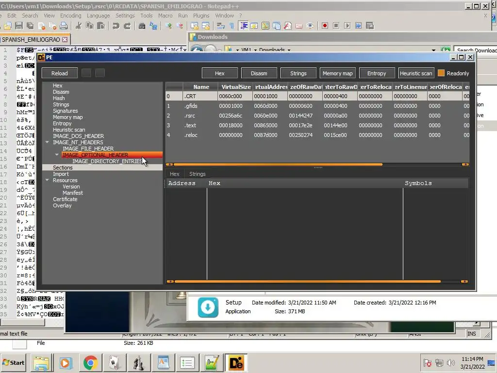This screenshot has width=497, height=373.
Task: Select Sections in PE tree
Action: click(63, 168)
